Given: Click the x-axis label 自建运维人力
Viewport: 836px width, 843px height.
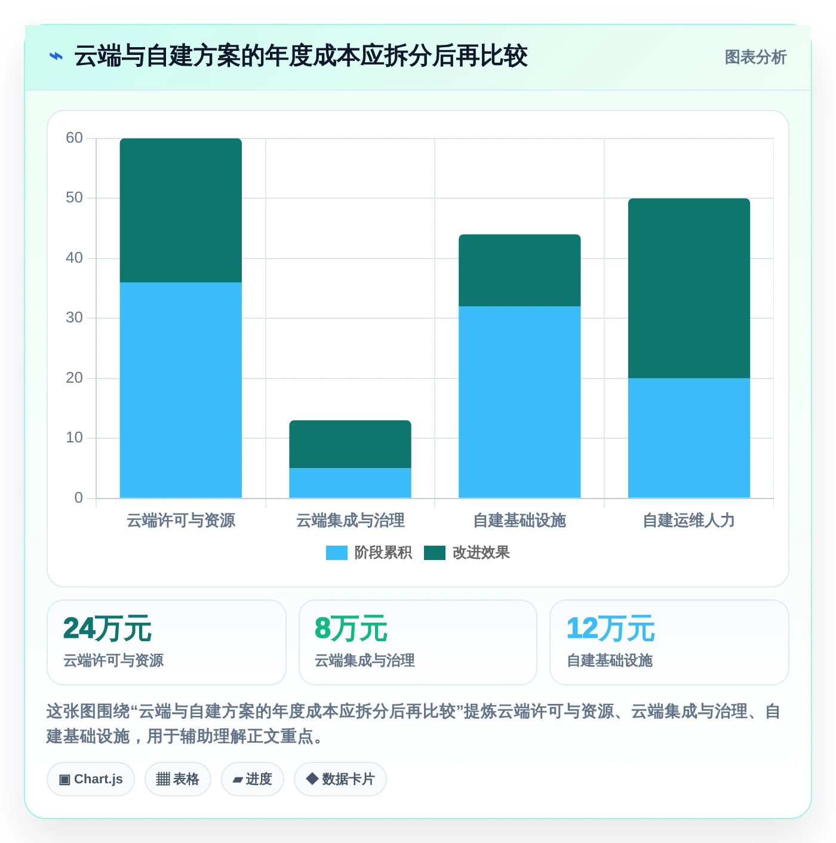Looking at the screenshot, I should (x=689, y=521).
